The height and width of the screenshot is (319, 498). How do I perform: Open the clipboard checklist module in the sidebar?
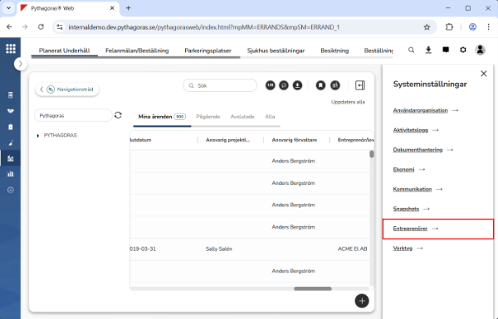pos(11,127)
